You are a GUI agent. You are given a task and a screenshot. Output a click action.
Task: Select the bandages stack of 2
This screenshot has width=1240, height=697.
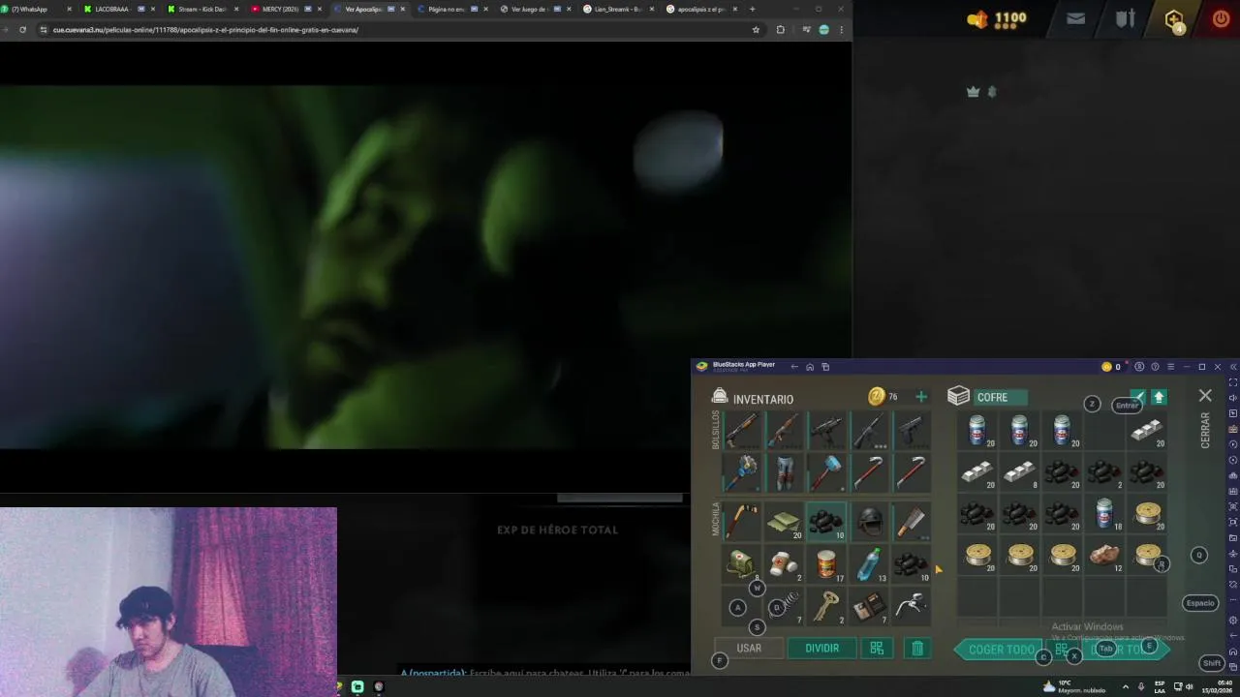pos(784,563)
